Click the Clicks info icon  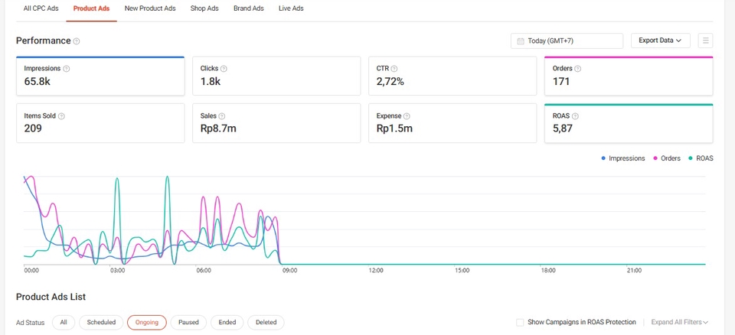click(x=224, y=69)
